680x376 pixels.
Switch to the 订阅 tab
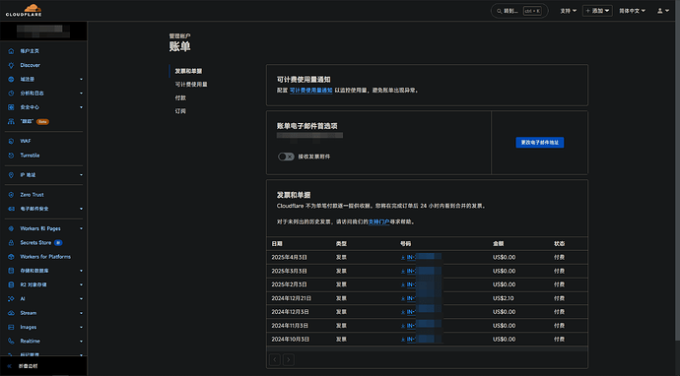tap(180, 111)
